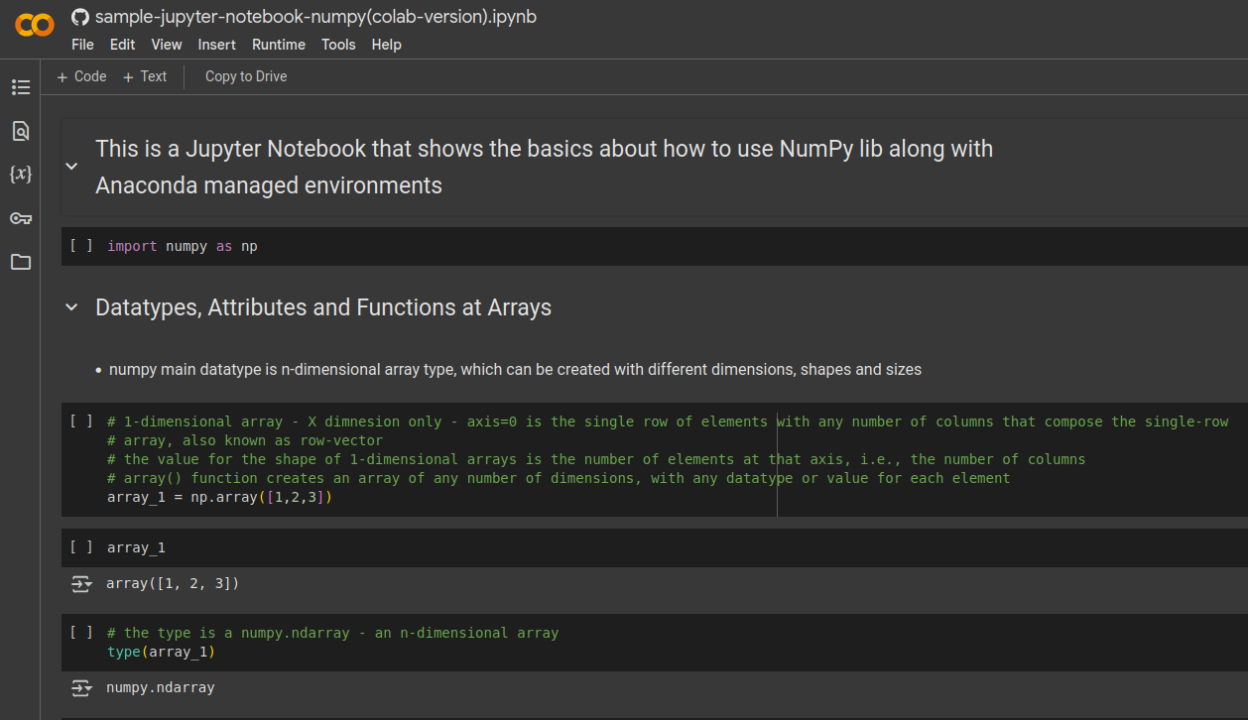Collapse the Jupyter Notebook intro section

(71, 167)
